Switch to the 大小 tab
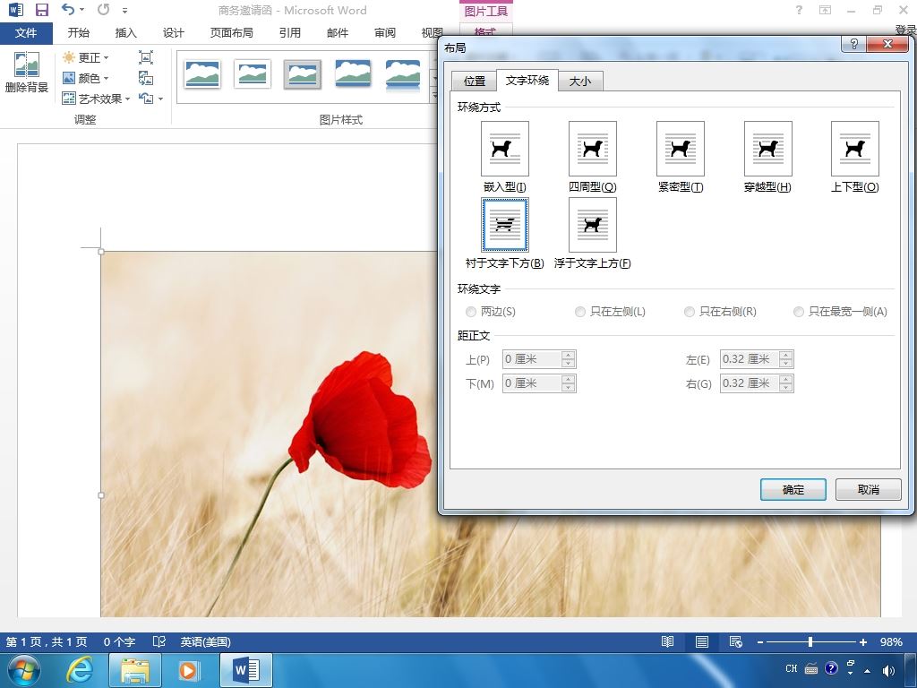 point(580,82)
